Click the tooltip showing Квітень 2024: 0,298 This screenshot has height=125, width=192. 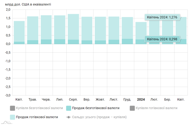point(162,39)
